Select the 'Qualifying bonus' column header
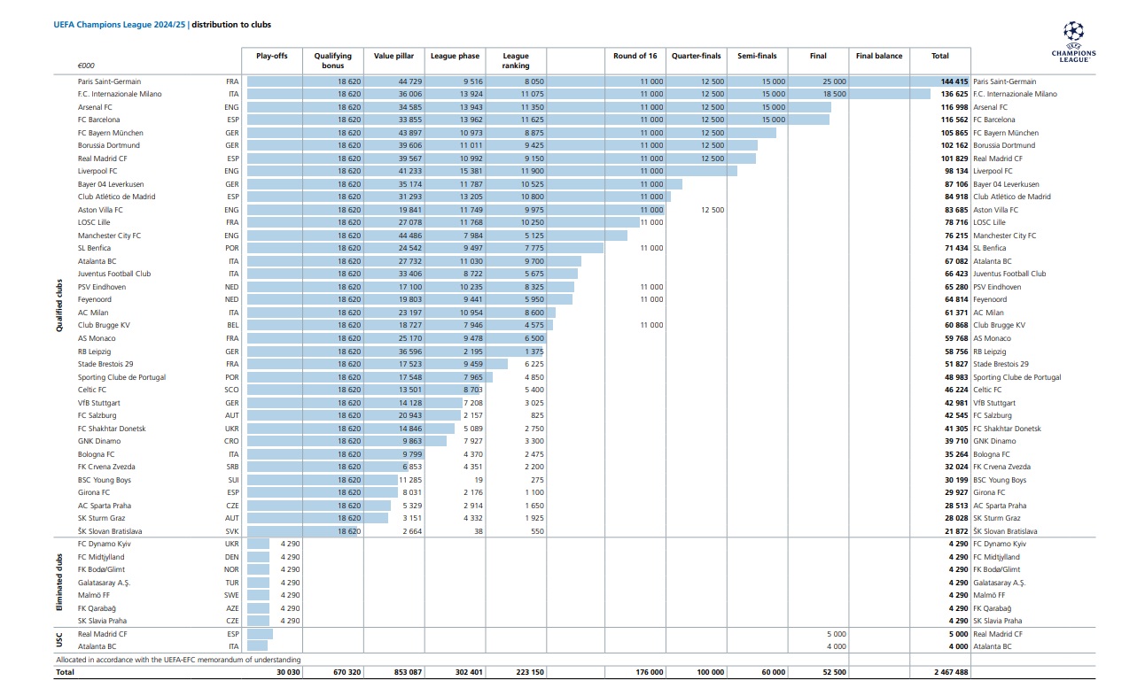The height and width of the screenshot is (688, 1145). point(333,60)
